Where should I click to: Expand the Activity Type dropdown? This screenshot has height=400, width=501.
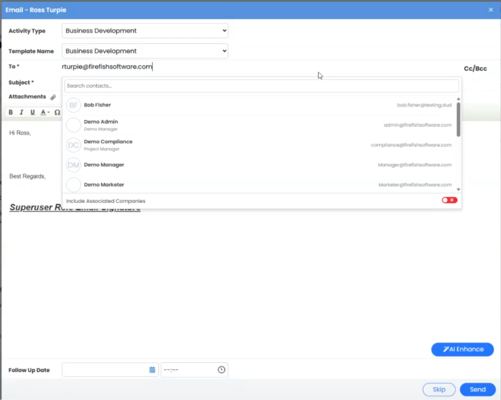click(x=145, y=31)
